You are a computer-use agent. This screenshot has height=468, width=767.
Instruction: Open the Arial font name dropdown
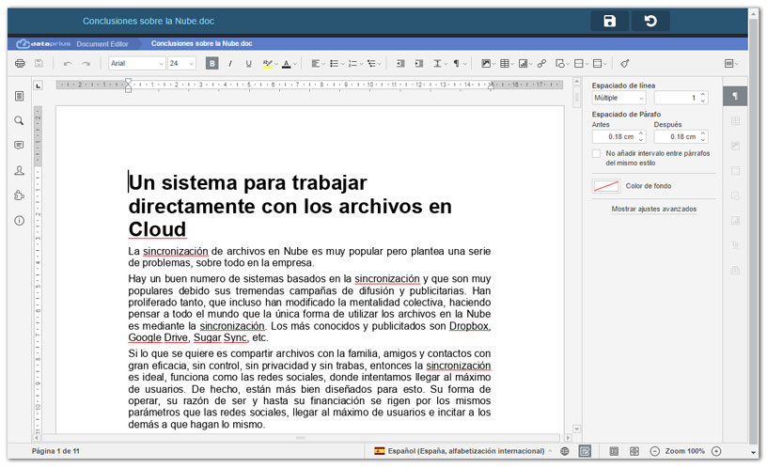point(136,64)
